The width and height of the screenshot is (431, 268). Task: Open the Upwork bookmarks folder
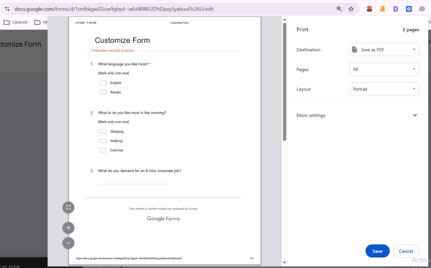(16, 22)
